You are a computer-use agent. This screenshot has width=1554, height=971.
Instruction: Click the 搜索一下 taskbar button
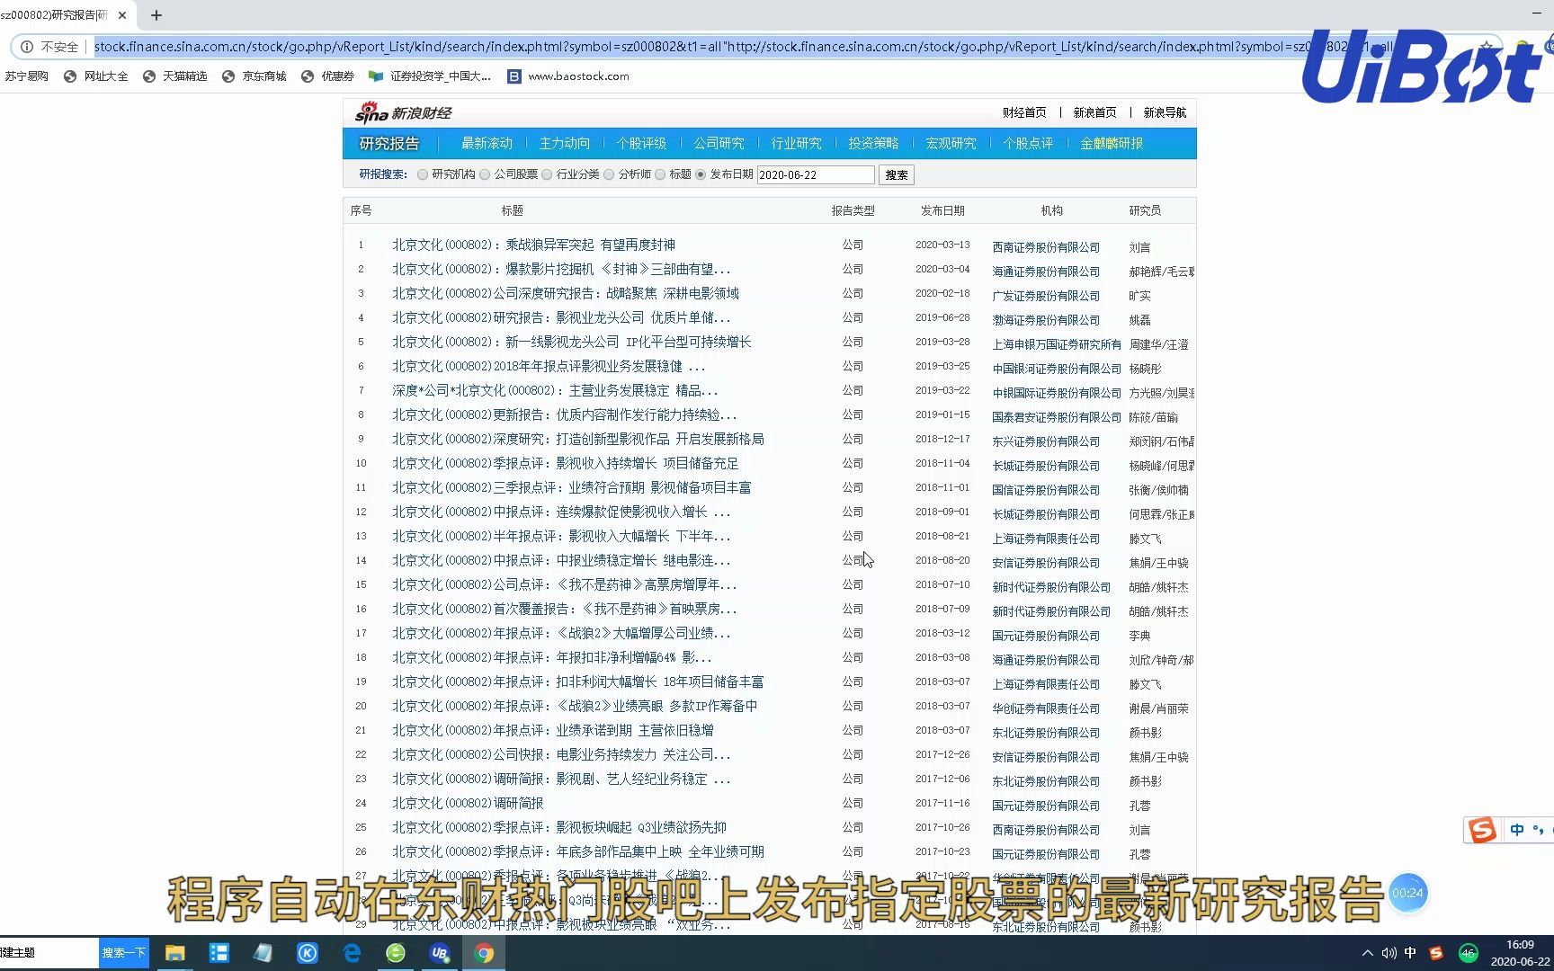[x=123, y=953]
